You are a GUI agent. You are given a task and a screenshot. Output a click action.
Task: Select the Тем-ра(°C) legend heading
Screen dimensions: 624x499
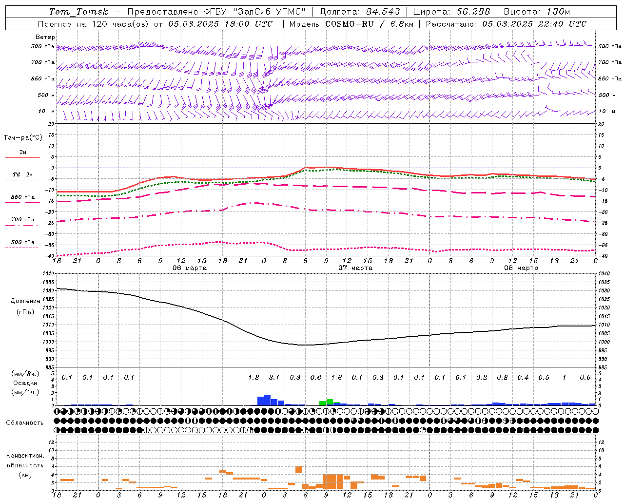23,137
